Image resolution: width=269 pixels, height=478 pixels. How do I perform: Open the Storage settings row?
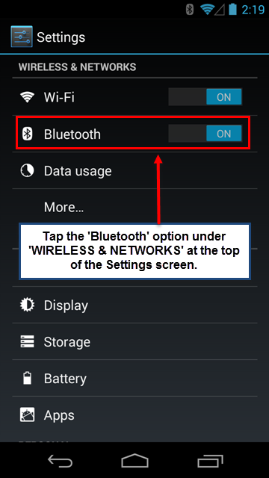coord(134,341)
